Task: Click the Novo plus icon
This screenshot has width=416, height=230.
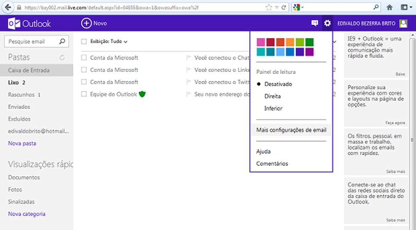Action: 86,23
